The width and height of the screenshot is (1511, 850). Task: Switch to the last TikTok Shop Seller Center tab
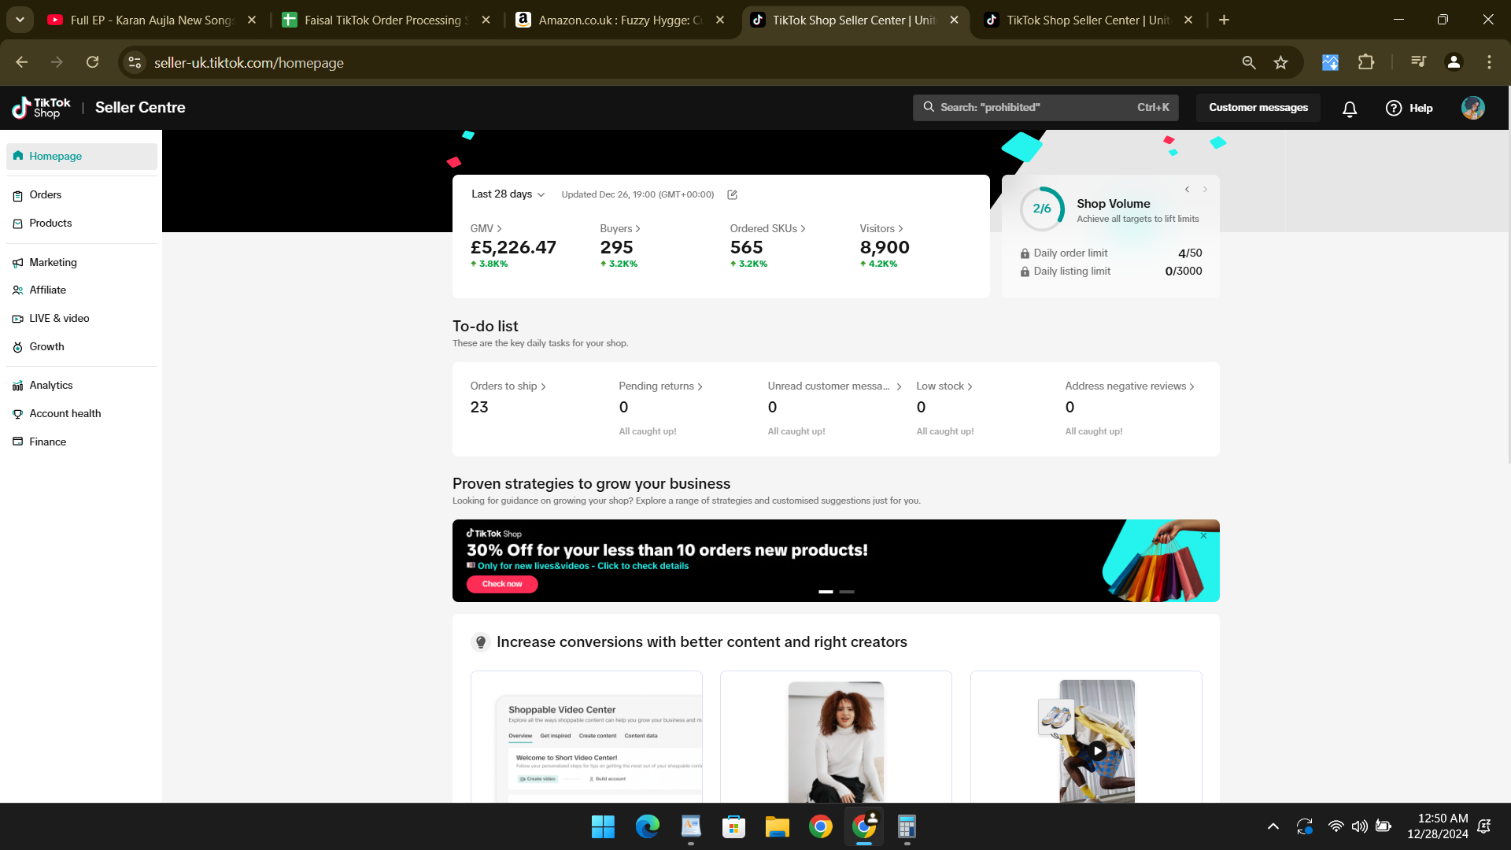(x=1088, y=20)
